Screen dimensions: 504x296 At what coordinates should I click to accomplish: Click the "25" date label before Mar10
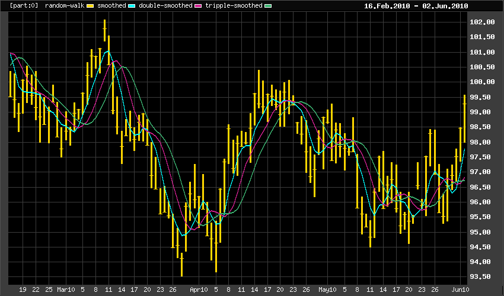pos(49,289)
